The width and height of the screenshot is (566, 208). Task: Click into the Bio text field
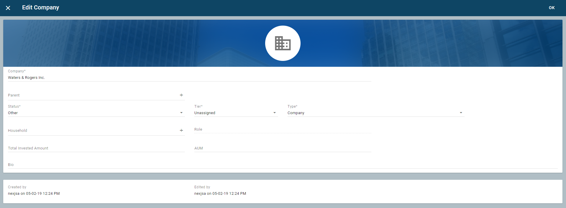point(282,165)
